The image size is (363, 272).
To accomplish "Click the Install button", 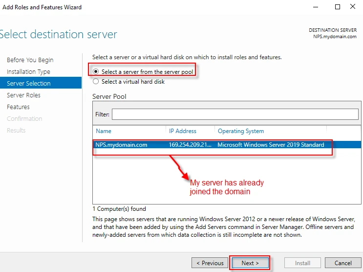I will click(302, 263).
